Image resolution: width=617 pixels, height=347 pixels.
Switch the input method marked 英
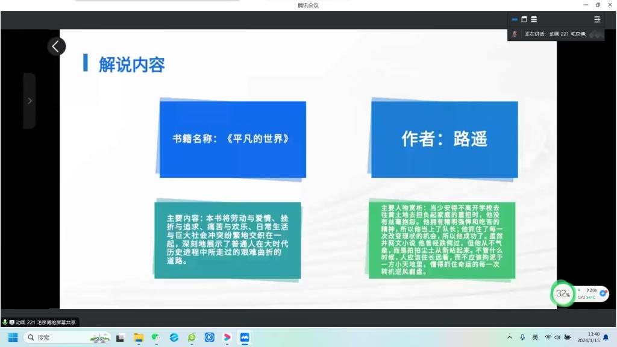click(535, 337)
